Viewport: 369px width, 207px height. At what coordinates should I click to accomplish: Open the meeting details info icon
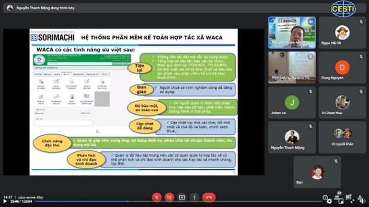click(x=325, y=197)
